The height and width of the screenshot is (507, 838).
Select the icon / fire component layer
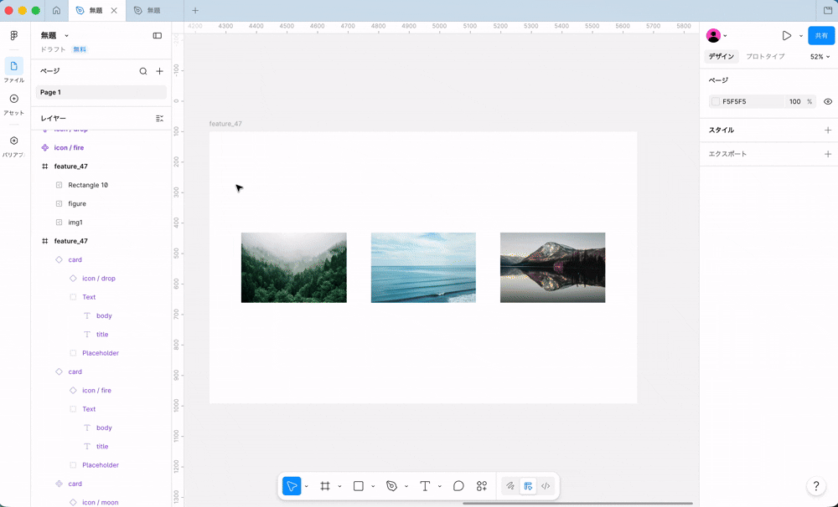[69, 148]
